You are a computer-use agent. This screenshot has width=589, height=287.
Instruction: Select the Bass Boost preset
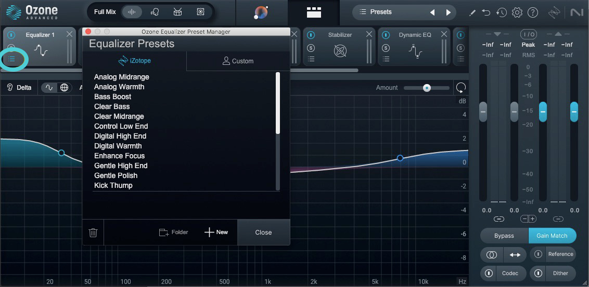(113, 97)
